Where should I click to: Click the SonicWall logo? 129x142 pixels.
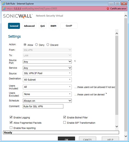click(18, 16)
